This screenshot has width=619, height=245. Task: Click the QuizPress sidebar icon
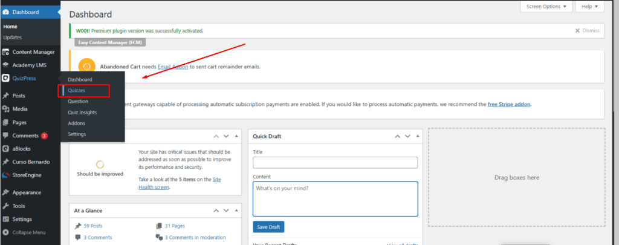point(5,78)
